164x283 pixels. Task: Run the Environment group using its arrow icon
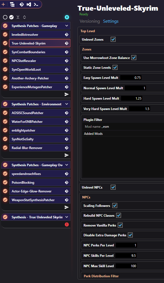pyautogui.click(x=67, y=155)
